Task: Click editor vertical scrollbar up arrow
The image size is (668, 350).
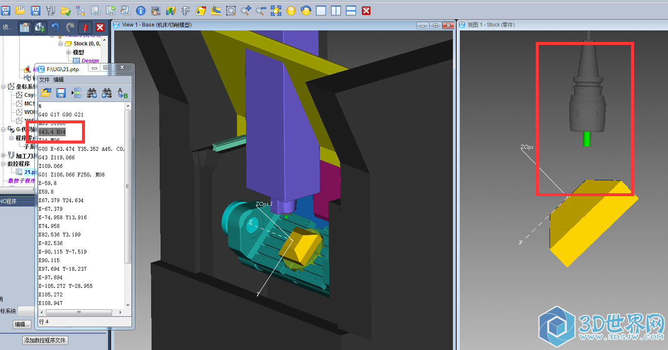Action: point(128,106)
